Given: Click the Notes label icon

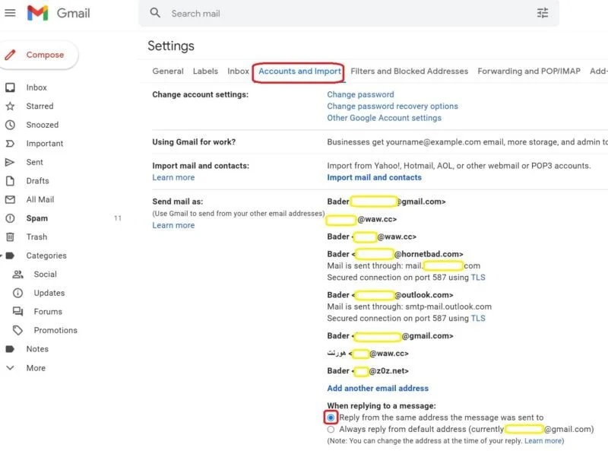Looking at the screenshot, I should click(x=10, y=349).
